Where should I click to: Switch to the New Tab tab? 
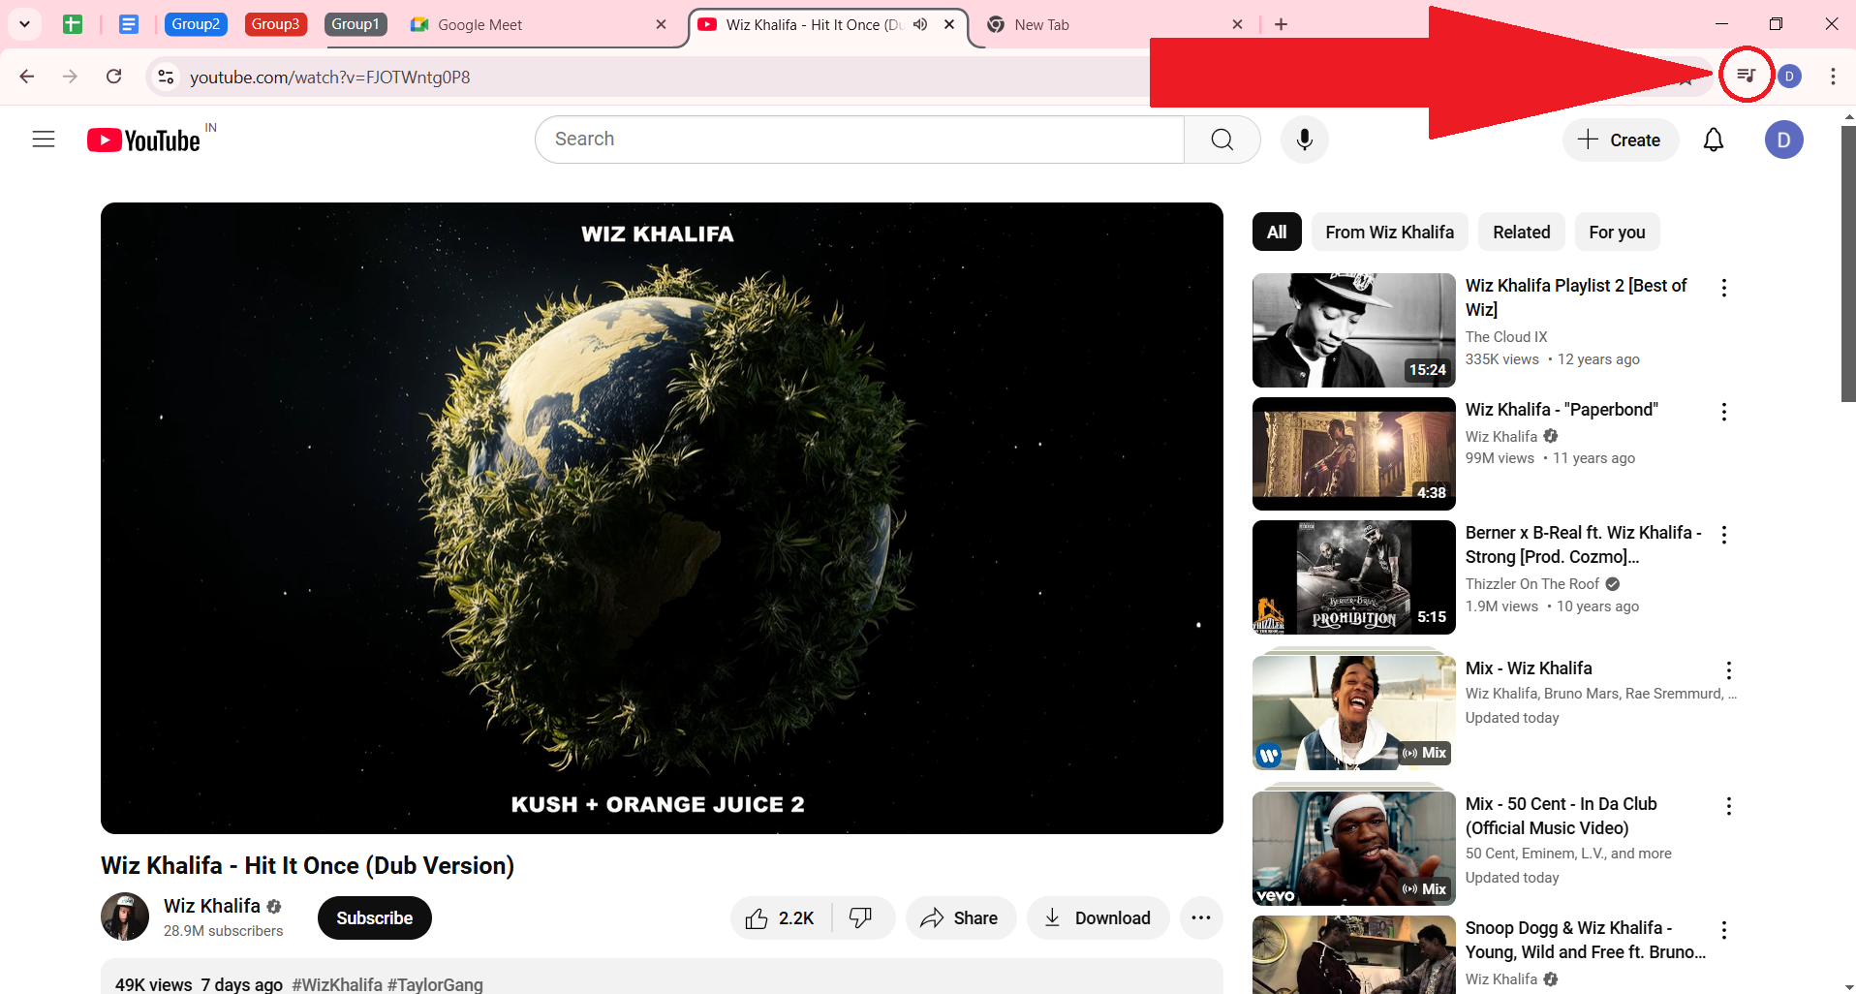(1104, 24)
